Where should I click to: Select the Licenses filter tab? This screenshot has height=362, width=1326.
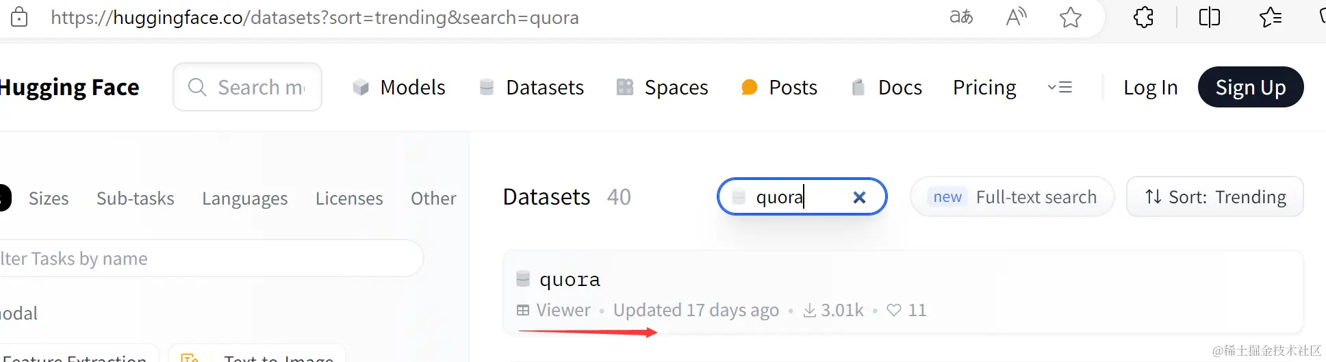pos(349,198)
